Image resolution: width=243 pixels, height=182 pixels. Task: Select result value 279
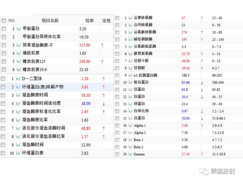[184, 32]
